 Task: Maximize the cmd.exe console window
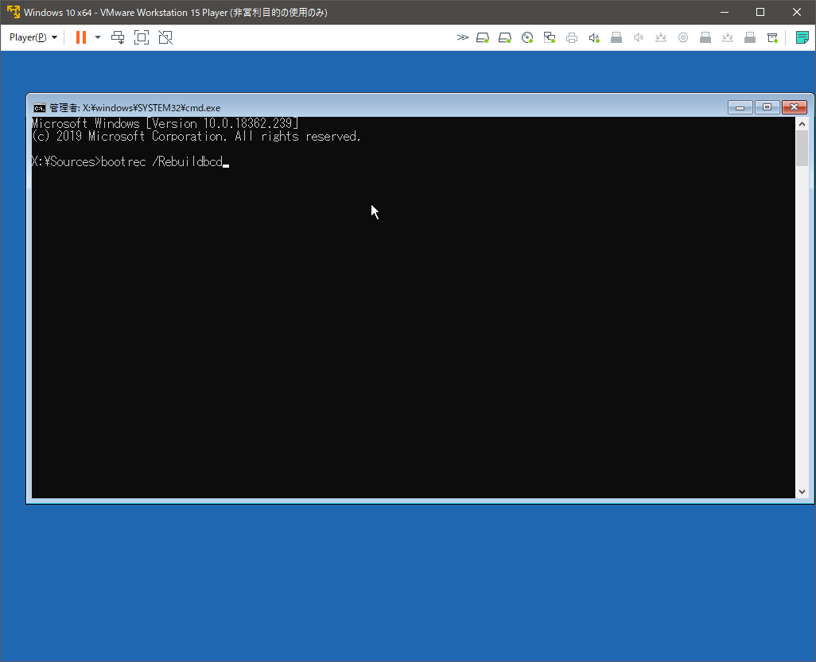767,107
